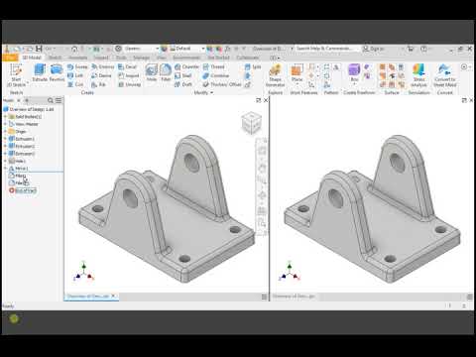476x357 pixels.
Task: Select the Chamfer tool
Action: (186, 66)
